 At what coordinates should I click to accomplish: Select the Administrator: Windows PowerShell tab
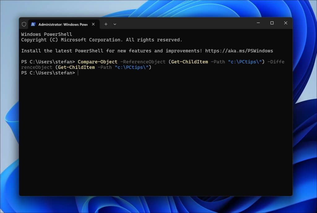click(64, 24)
